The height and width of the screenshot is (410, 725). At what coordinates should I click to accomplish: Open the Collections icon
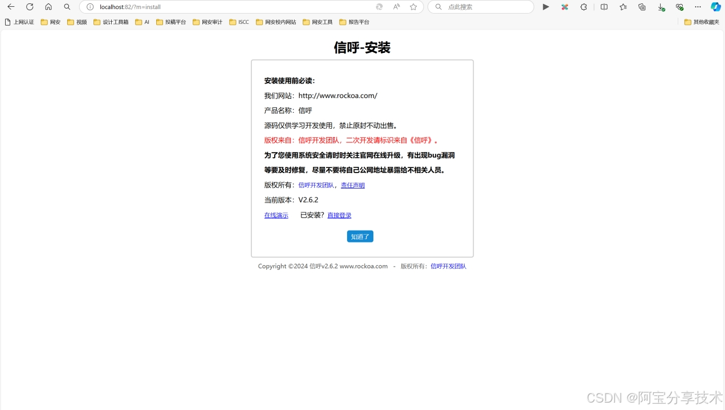tap(642, 7)
